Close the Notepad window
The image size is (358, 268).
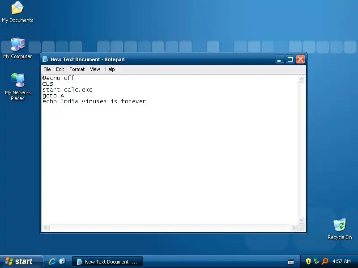coord(300,59)
